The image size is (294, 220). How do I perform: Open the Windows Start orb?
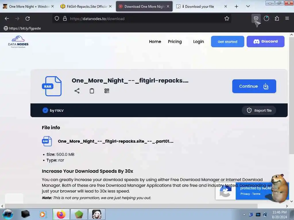pos(7,214)
